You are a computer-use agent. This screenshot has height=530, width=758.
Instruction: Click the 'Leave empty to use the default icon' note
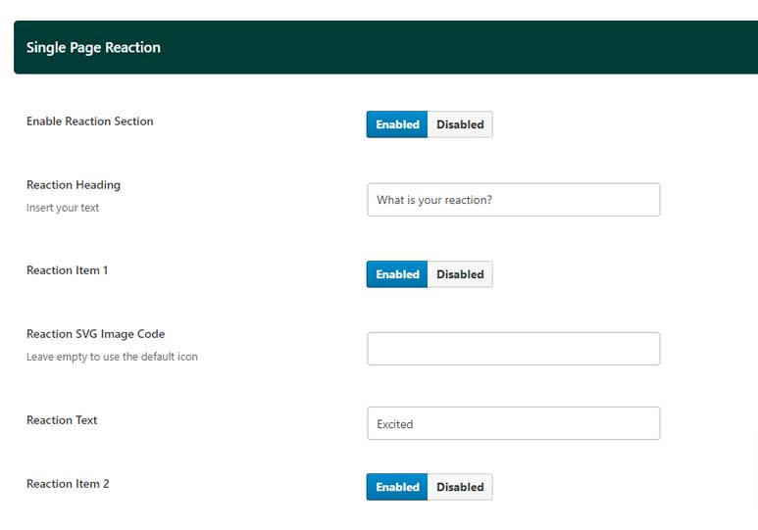point(112,357)
